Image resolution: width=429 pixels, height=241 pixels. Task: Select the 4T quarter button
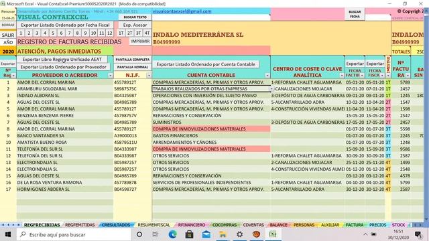[147, 33]
